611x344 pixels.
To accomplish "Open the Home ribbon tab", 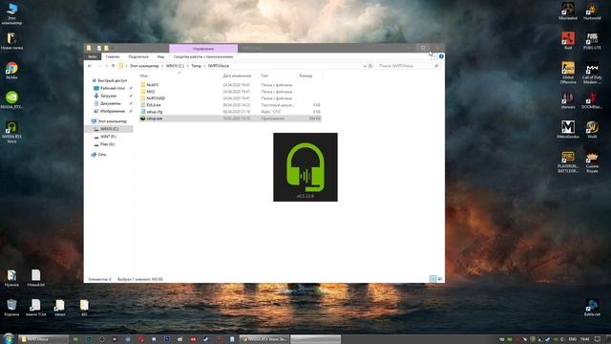I will tap(113, 56).
